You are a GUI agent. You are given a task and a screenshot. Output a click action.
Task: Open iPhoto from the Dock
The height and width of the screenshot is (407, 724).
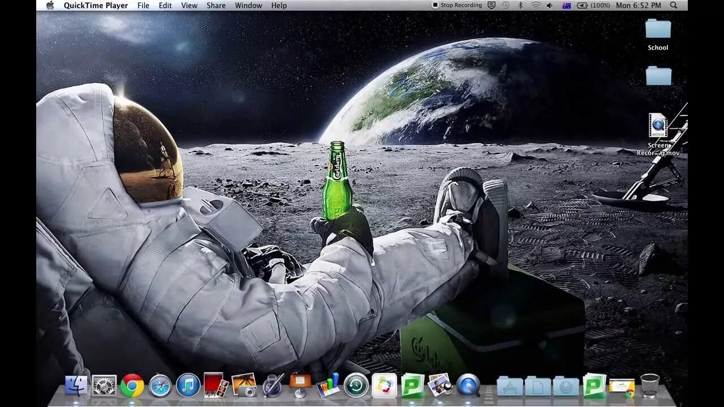point(244,385)
